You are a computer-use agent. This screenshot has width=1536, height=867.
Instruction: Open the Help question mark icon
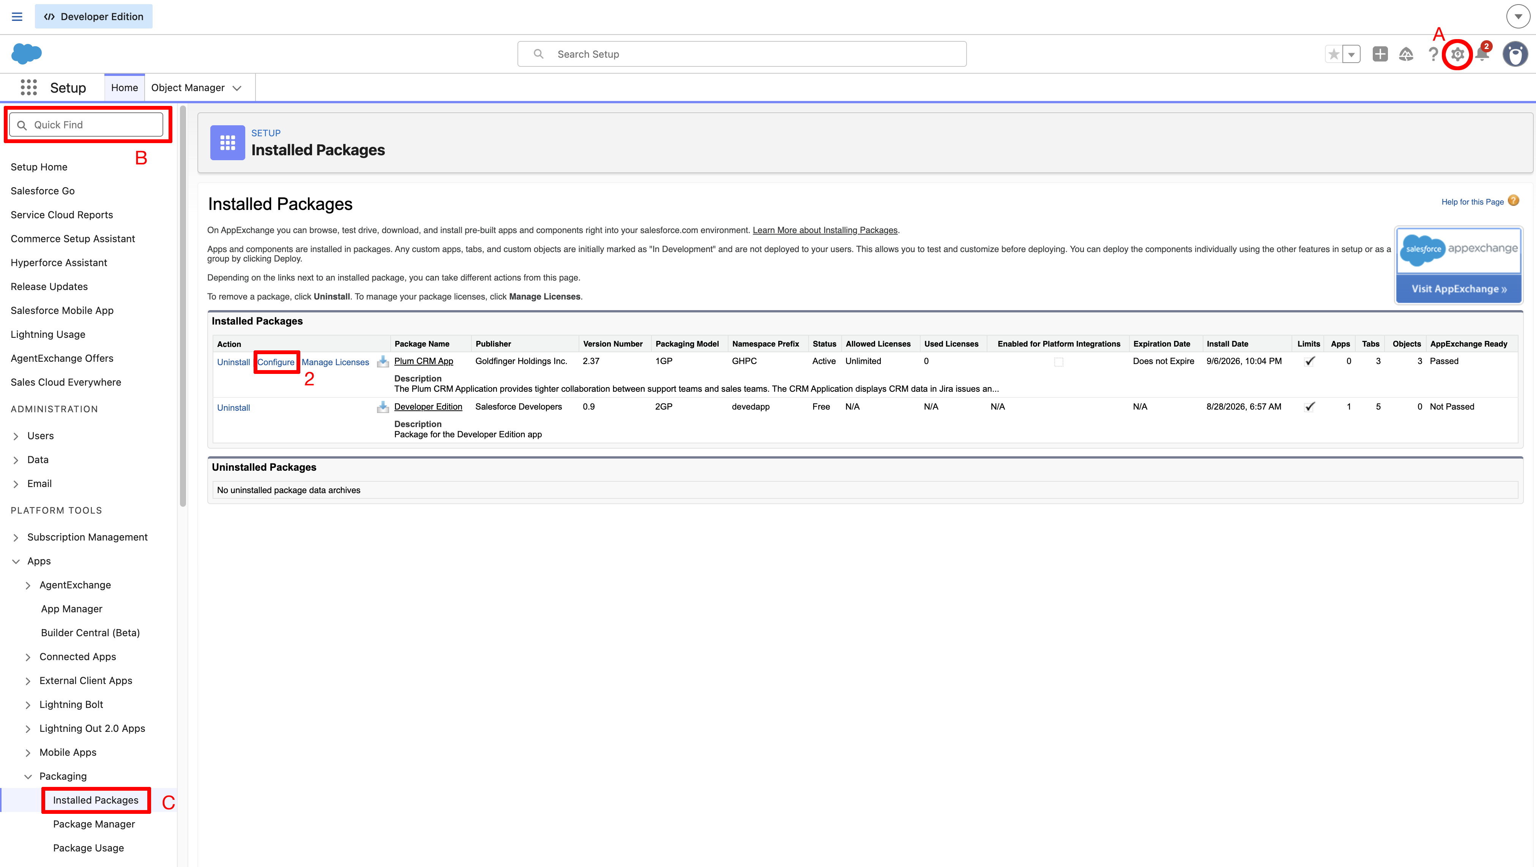pyautogui.click(x=1433, y=54)
